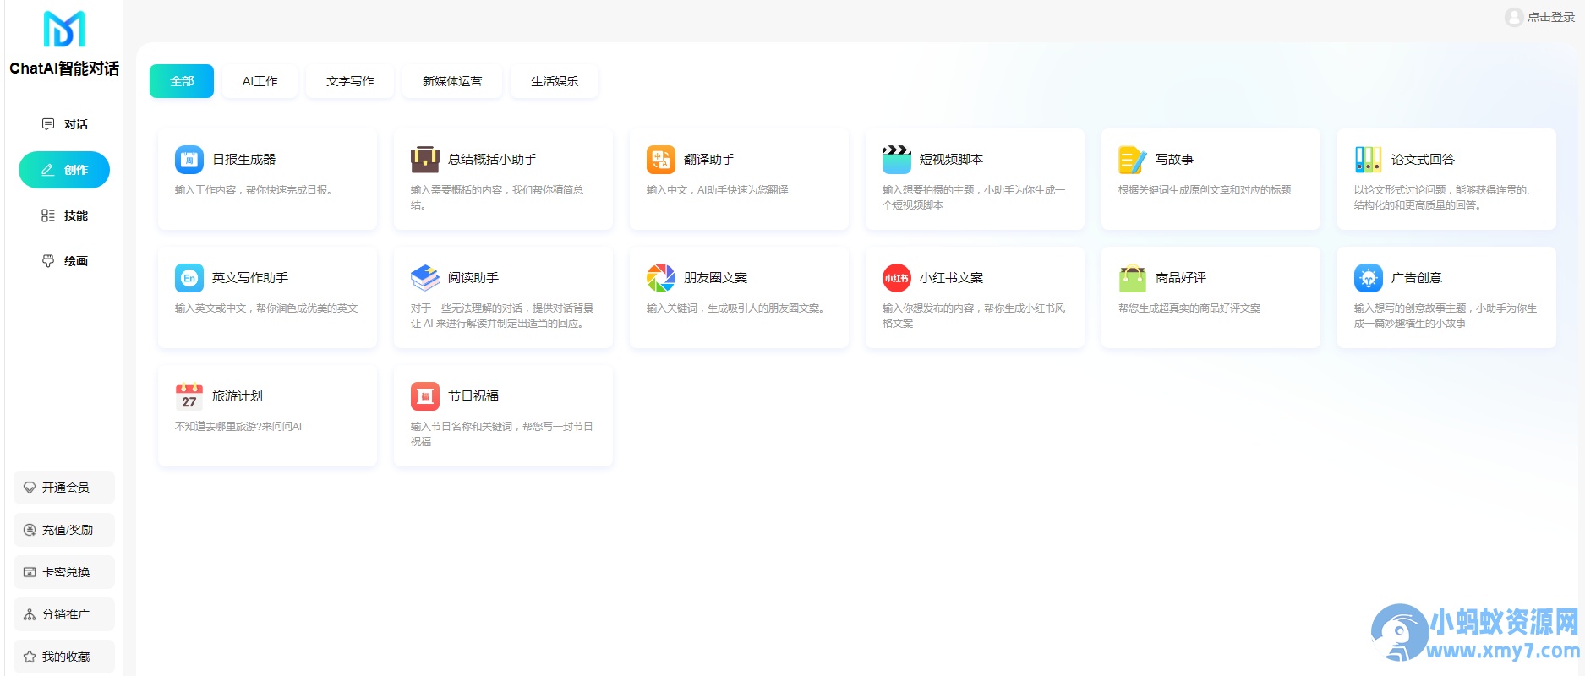Go to 对话 in the sidebar

point(64,124)
